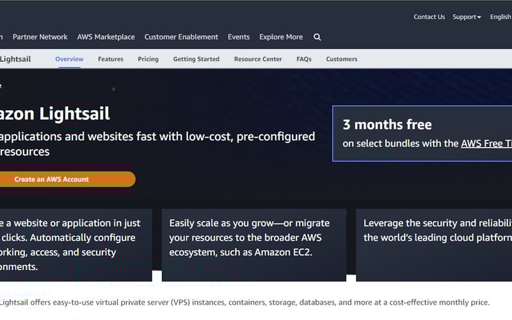The height and width of the screenshot is (320, 512).
Task: Select the Overview tab
Action: [69, 59]
